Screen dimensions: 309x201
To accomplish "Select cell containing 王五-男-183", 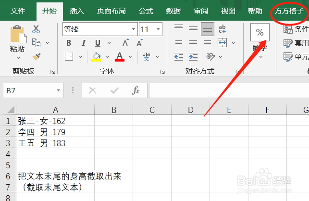I will (x=55, y=143).
